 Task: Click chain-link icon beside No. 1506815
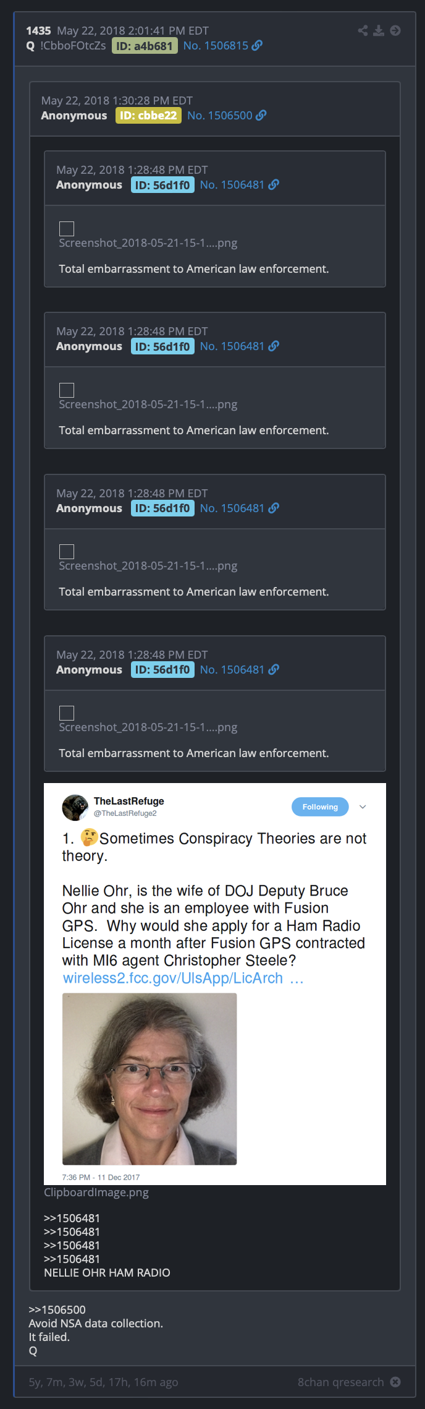click(x=258, y=45)
